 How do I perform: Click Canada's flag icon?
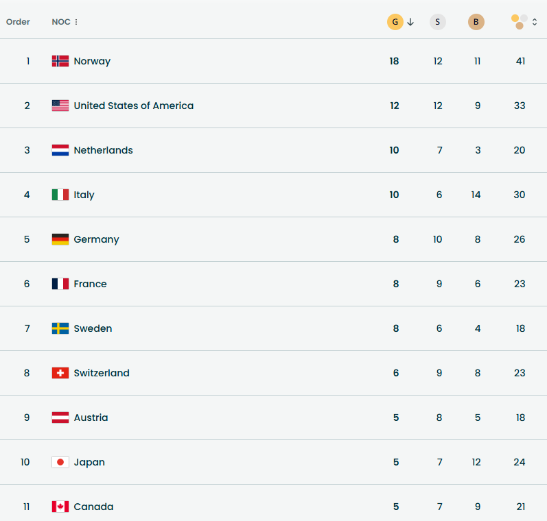[60, 507]
